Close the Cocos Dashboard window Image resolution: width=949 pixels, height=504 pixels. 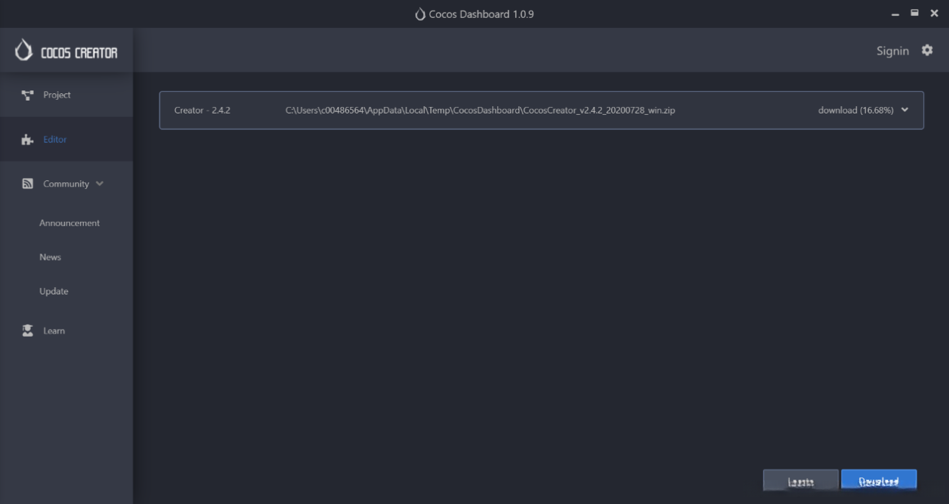[x=934, y=14]
